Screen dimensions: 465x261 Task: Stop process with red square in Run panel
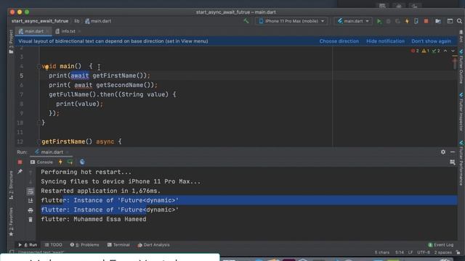click(x=20, y=162)
